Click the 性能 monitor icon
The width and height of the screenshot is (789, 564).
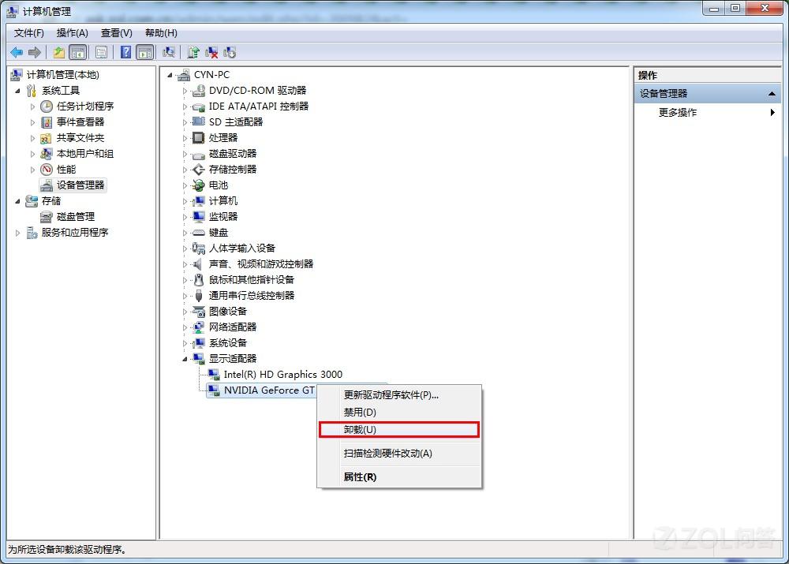(x=47, y=170)
